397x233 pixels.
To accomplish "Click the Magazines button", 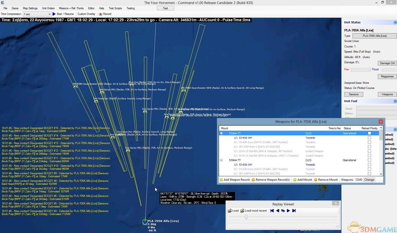I will pos(387,77).
